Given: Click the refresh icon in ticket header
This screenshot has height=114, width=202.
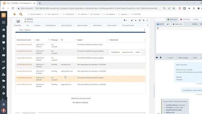Looking at the screenshot, I should pos(140,20).
